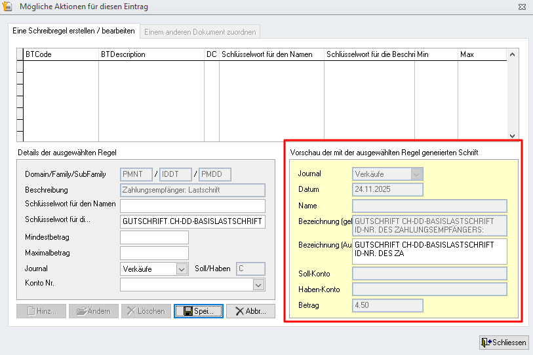533x355 pixels.
Task: Click the app icon in title bar
Action: pos(8,7)
